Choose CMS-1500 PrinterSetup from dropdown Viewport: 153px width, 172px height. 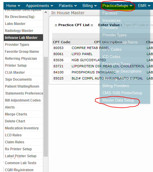tap(122, 93)
